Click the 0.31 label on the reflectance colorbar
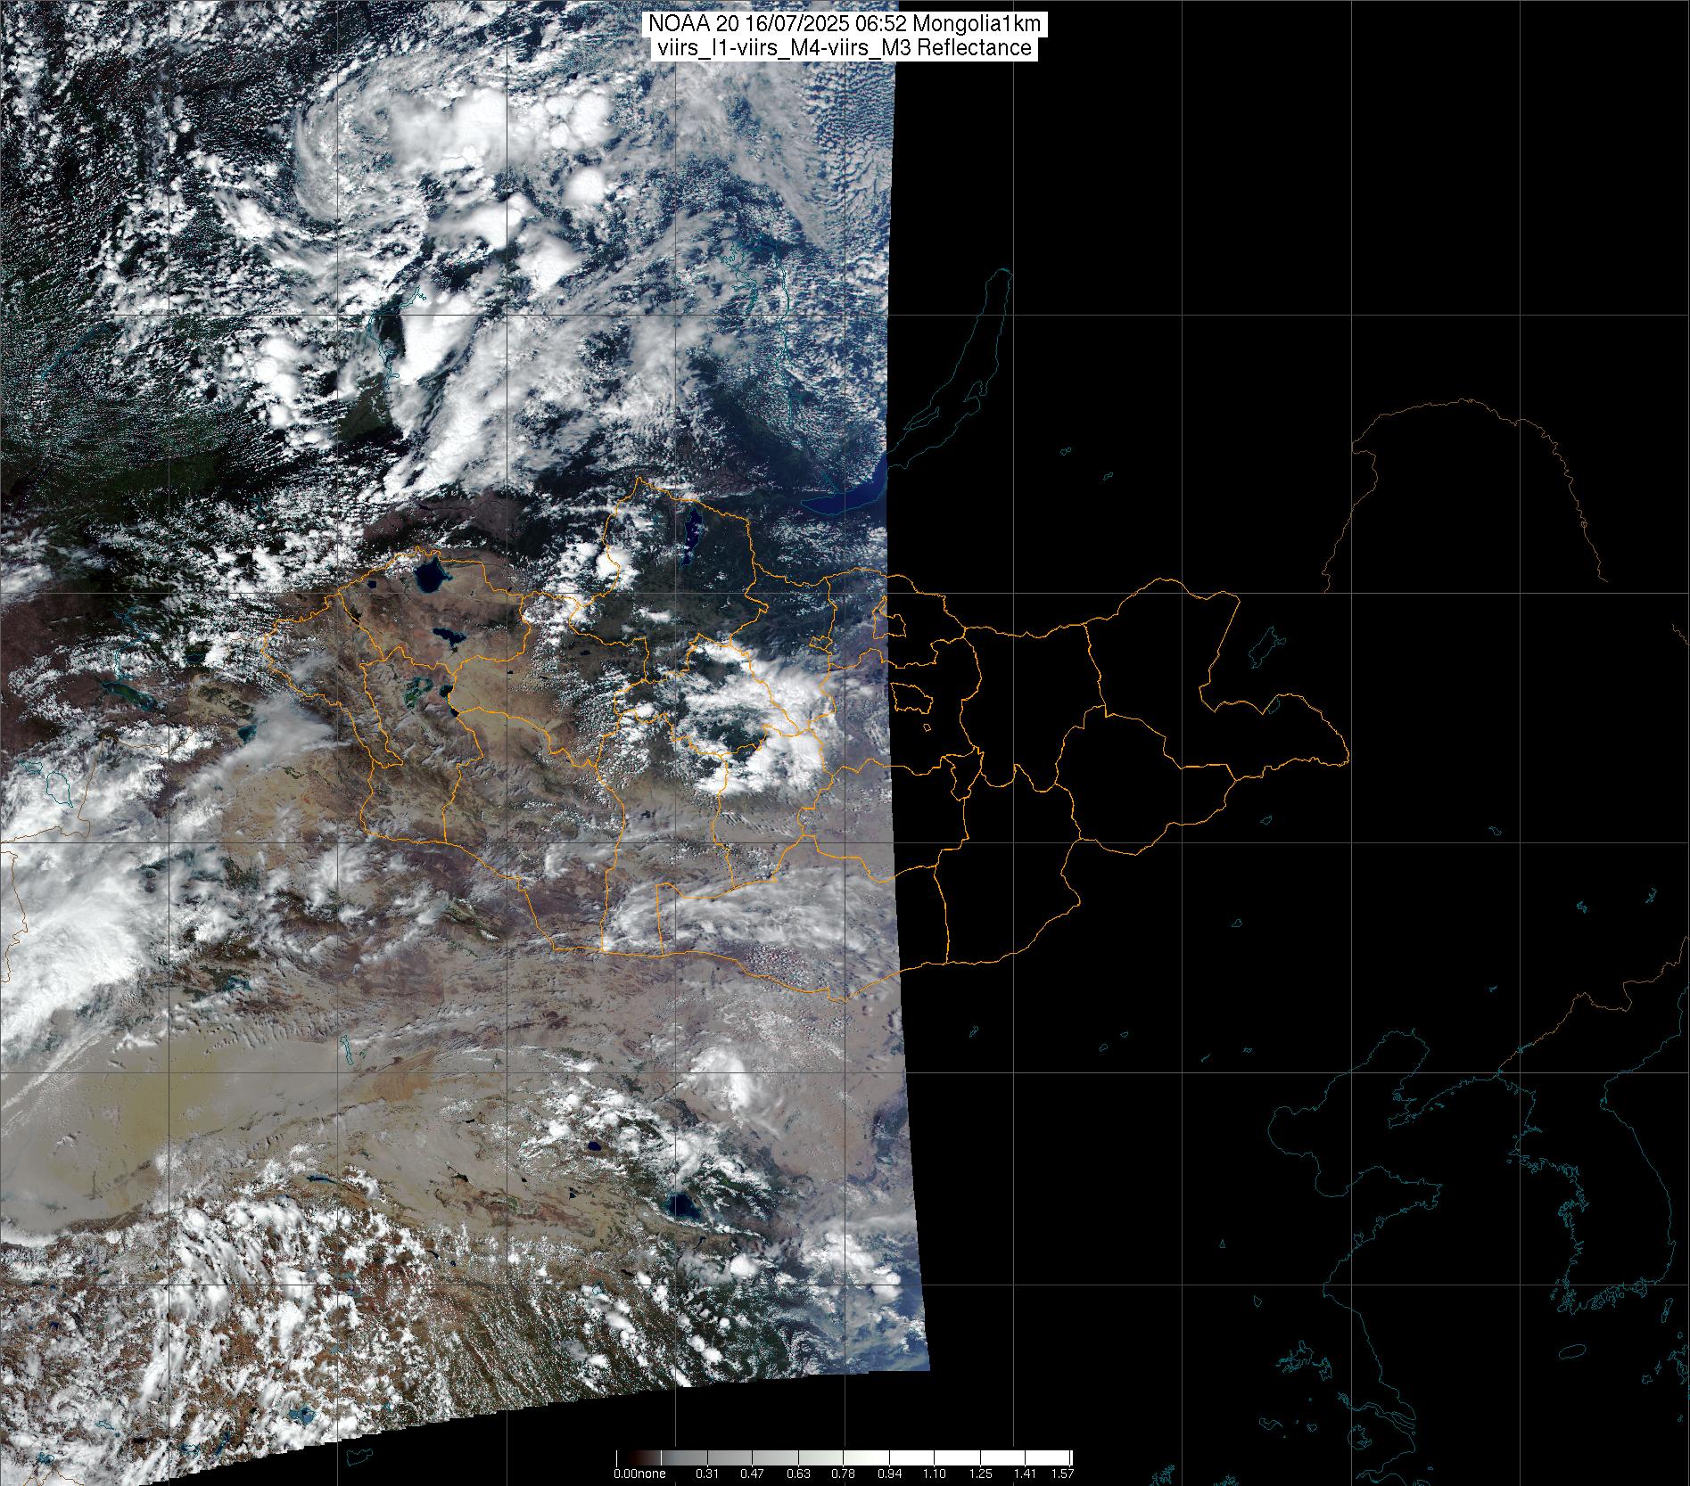This screenshot has width=1690, height=1486. pyautogui.click(x=707, y=1474)
